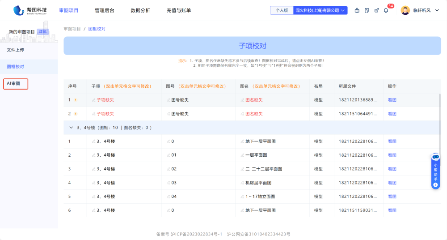The height and width of the screenshot is (240, 447).
Task: Click edit pencil for row 1 图名缺失
Action: pyautogui.click(x=242, y=100)
